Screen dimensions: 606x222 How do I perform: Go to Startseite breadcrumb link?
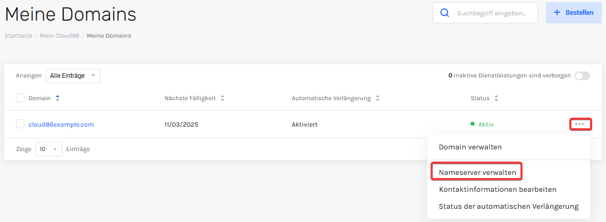click(x=18, y=35)
